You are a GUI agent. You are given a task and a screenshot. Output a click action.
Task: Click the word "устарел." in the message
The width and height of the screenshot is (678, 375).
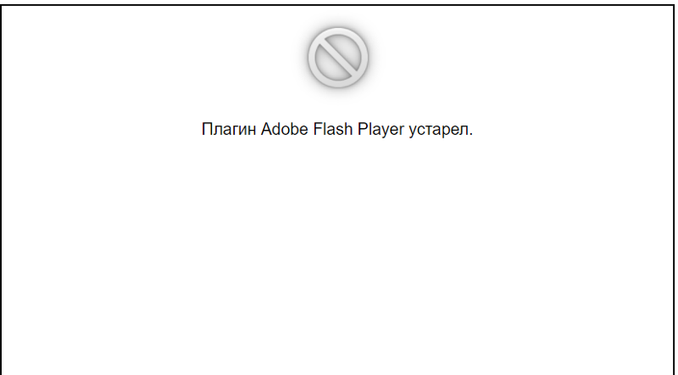pyautogui.click(x=441, y=129)
